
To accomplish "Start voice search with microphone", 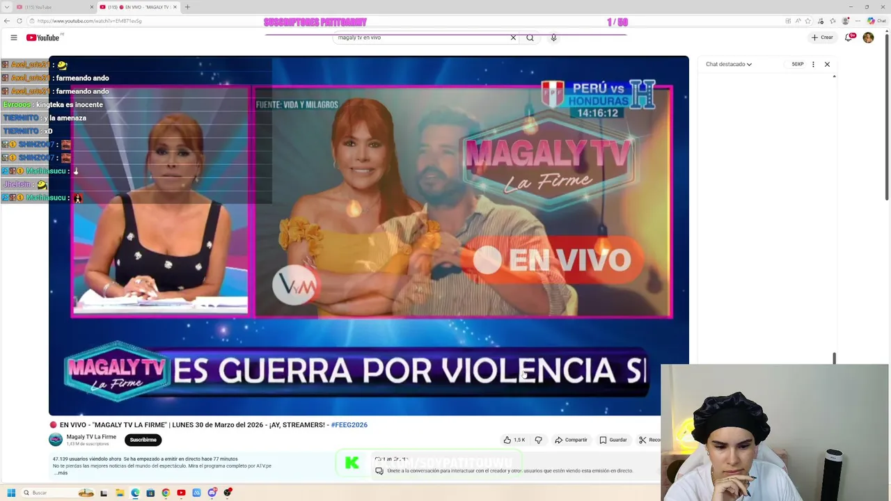I will pyautogui.click(x=553, y=38).
